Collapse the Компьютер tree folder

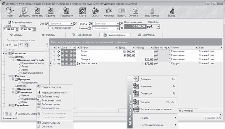point(12,92)
